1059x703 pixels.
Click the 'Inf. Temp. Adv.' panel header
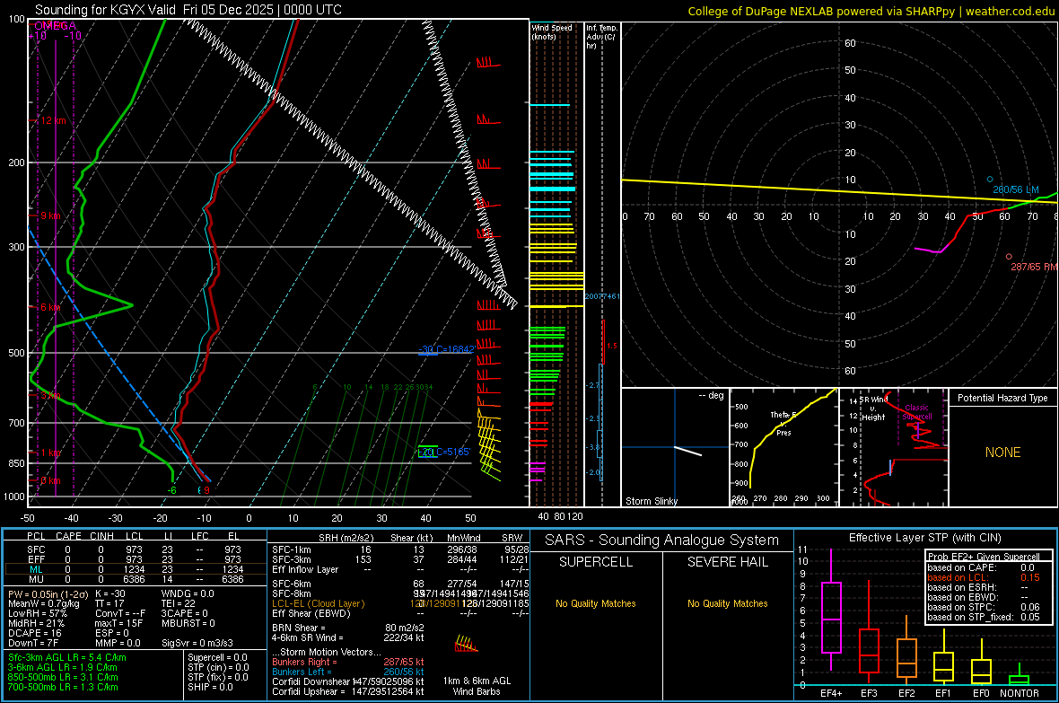[601, 37]
